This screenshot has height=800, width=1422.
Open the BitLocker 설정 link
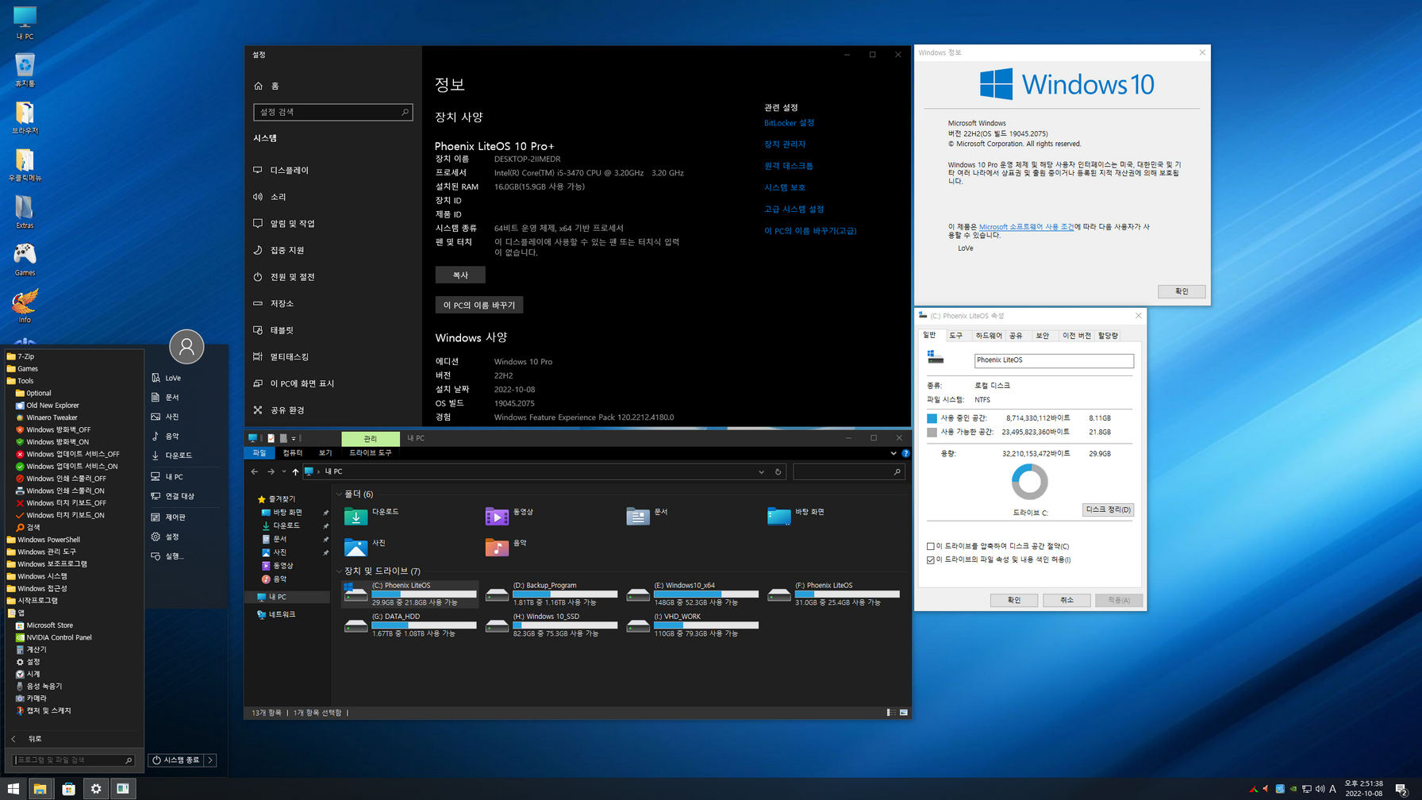tap(789, 123)
